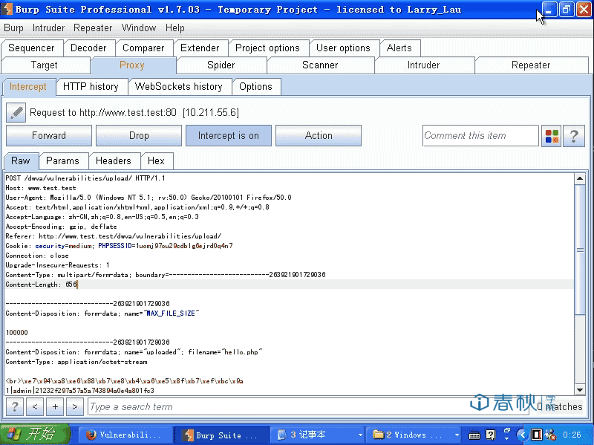Open the highlight color picker icon
This screenshot has height=445, width=594.
552,136
